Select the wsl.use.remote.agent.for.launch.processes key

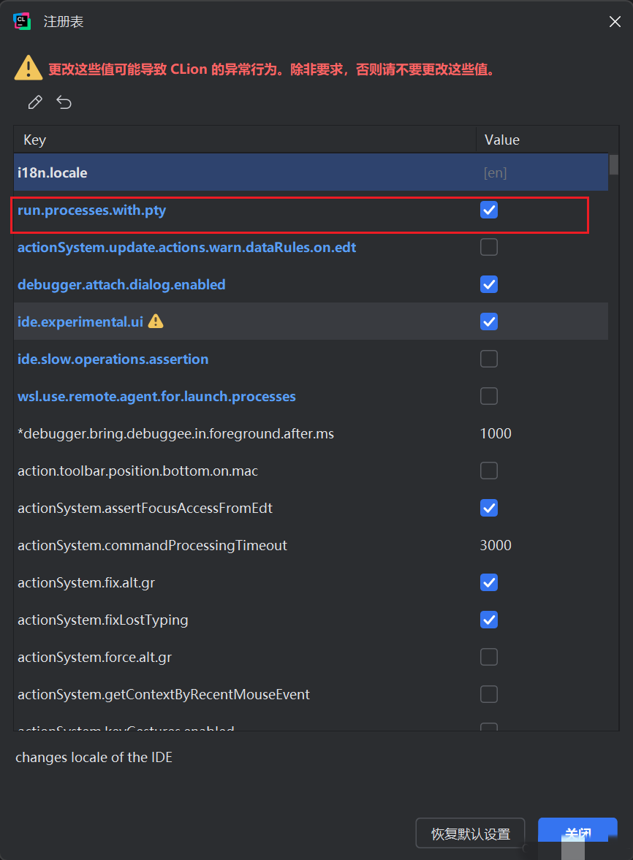(x=156, y=397)
